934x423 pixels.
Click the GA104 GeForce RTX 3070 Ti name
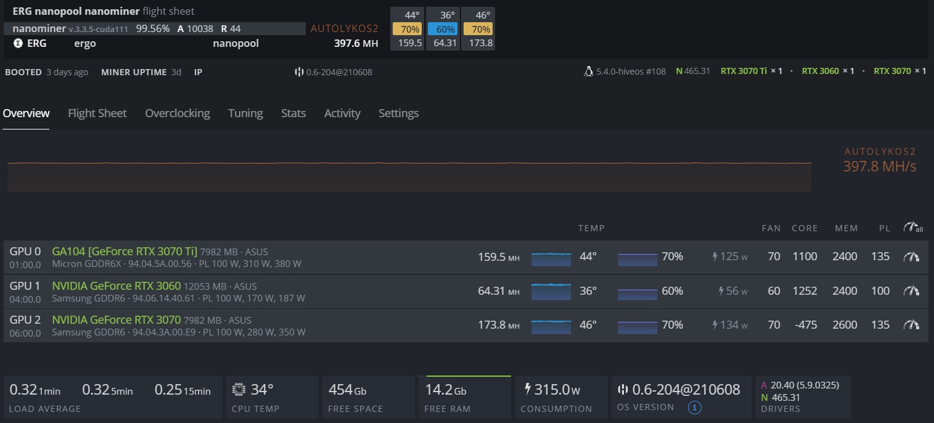125,252
